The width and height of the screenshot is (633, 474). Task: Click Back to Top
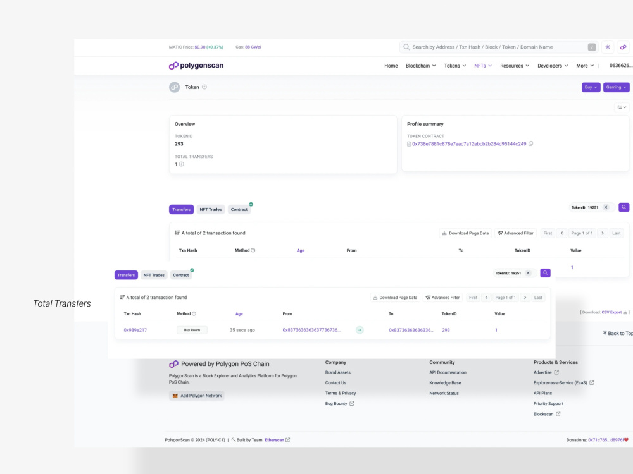click(x=618, y=333)
